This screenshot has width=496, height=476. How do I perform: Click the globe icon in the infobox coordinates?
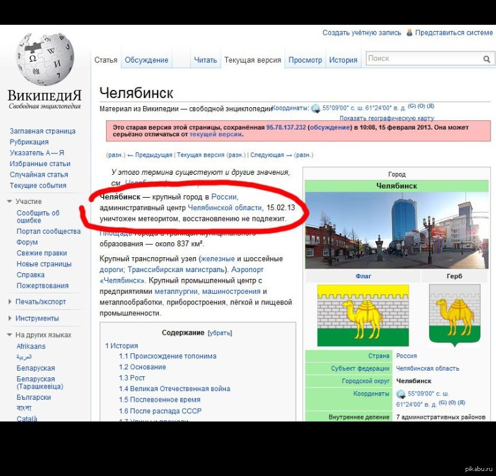(x=401, y=394)
